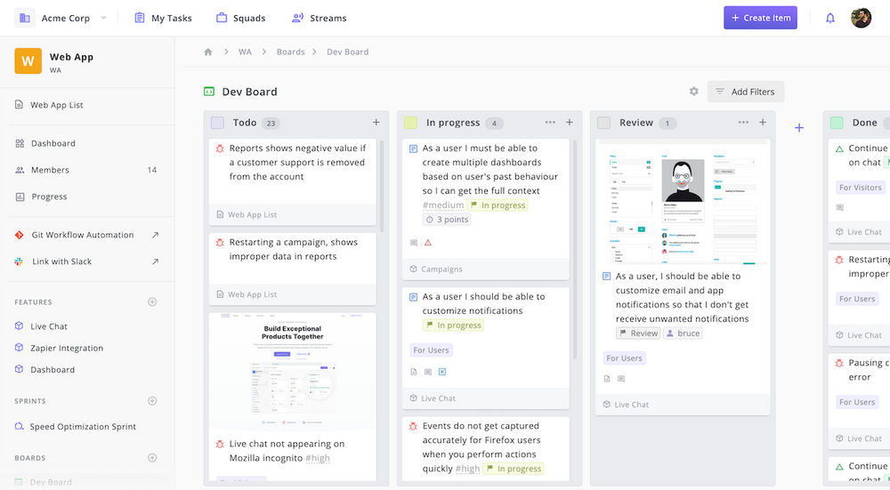Open the Review column options menu
This screenshot has width=890, height=490.
[743, 123]
